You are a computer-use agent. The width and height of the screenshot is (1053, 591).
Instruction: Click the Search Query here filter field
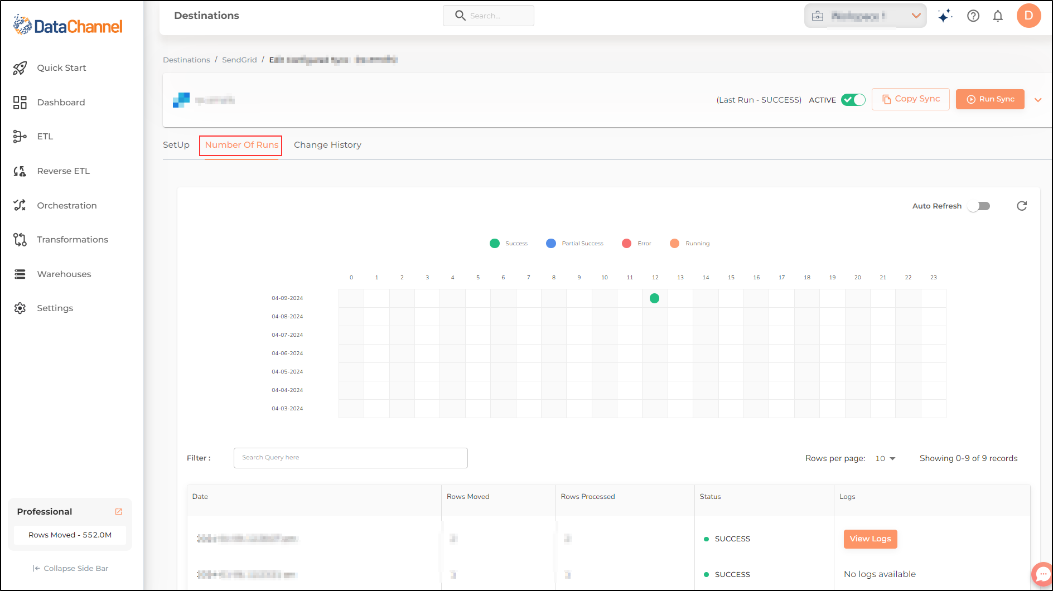click(350, 458)
